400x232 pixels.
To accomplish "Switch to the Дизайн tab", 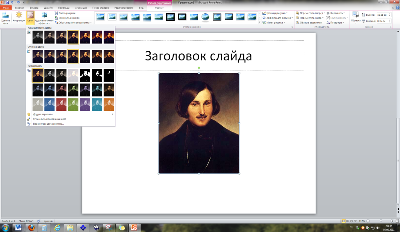I will [x=48, y=8].
